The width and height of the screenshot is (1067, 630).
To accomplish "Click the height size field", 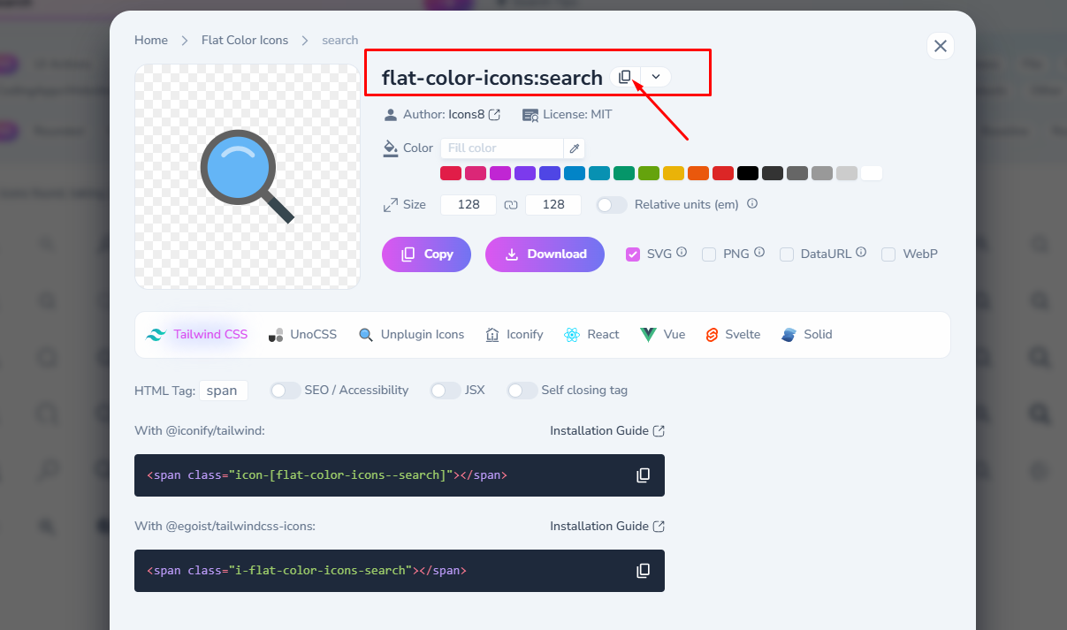I will pyautogui.click(x=553, y=204).
